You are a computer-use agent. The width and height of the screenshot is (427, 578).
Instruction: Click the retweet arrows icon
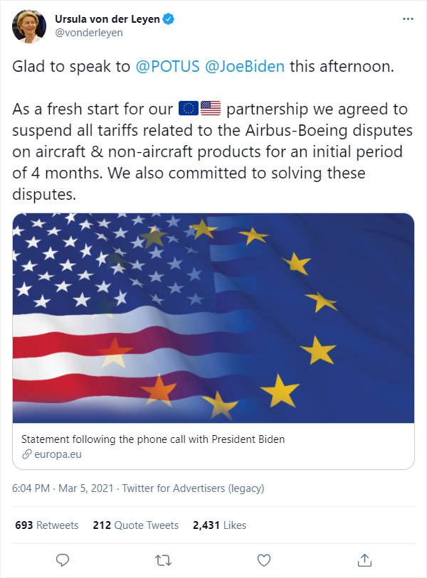pyautogui.click(x=163, y=560)
